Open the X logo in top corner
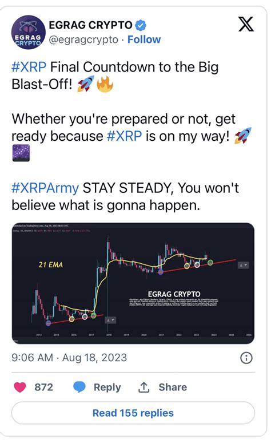Image resolution: width=271 pixels, height=447 pixels. pyautogui.click(x=246, y=25)
